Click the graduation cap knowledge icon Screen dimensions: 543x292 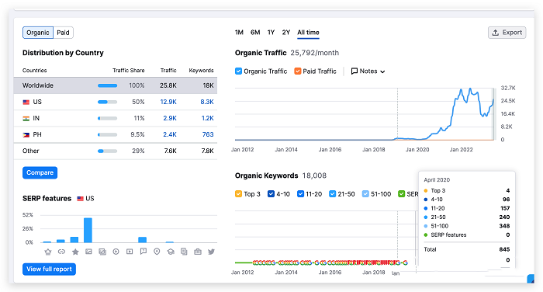point(171,252)
